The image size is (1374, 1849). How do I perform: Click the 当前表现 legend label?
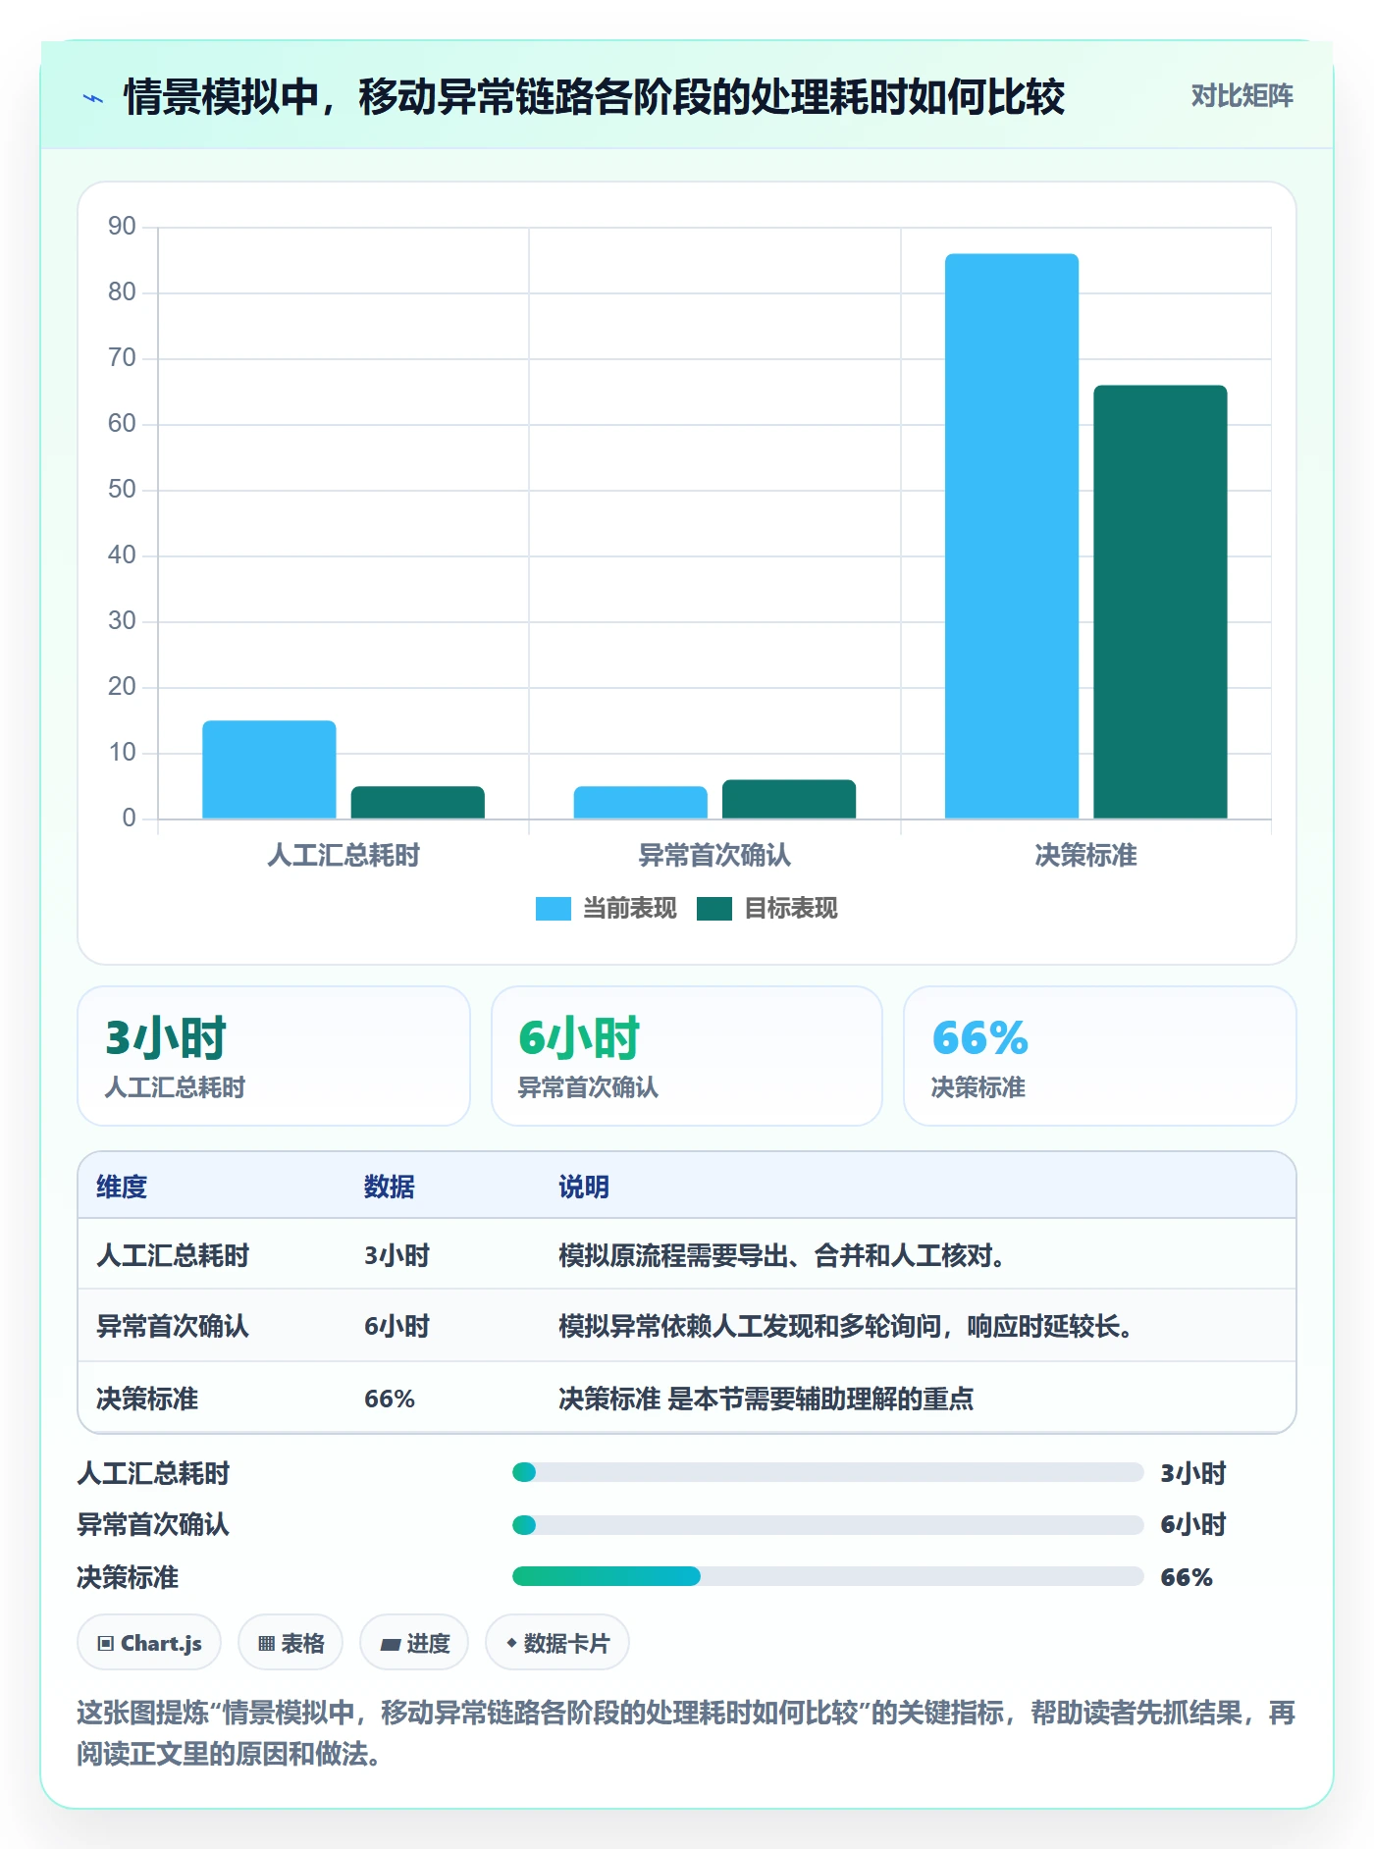click(629, 909)
